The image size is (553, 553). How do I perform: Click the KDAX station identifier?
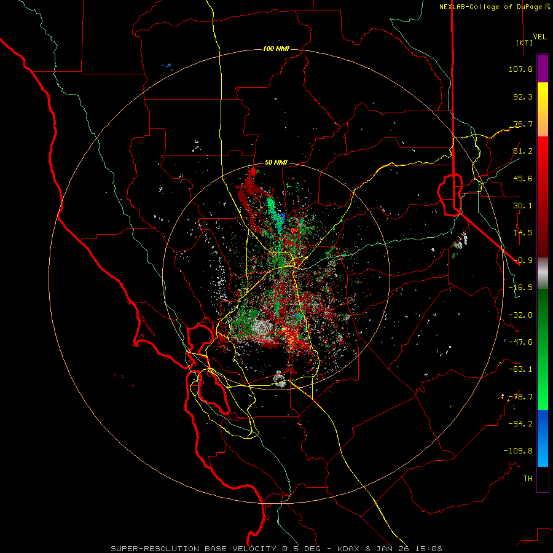(x=350, y=549)
